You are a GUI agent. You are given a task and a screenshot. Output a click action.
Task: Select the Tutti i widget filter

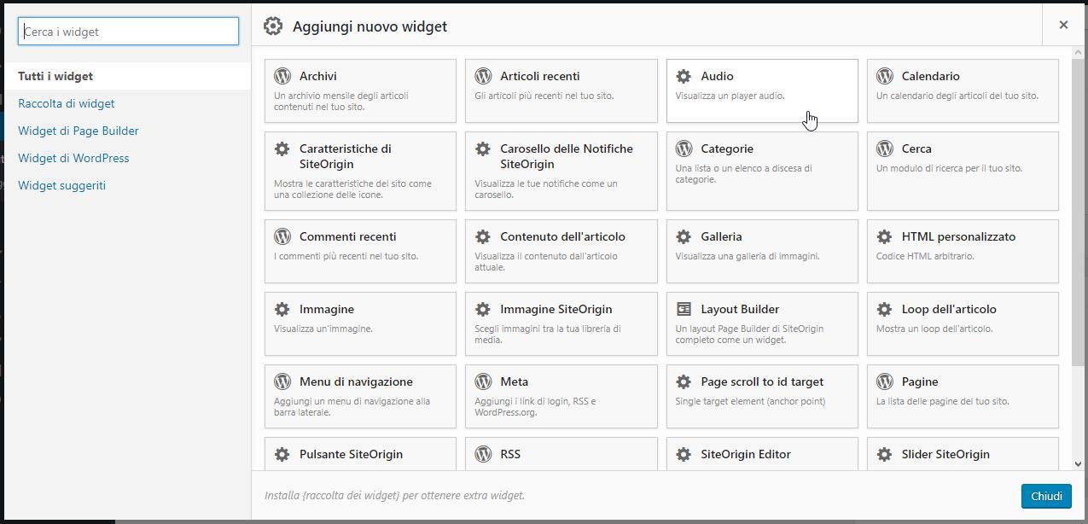point(55,76)
